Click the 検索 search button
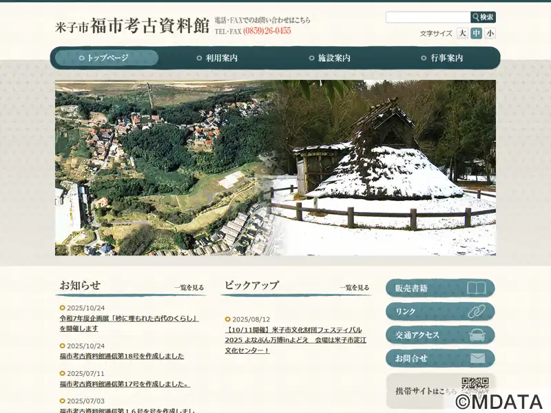The image size is (551, 413). (x=483, y=17)
